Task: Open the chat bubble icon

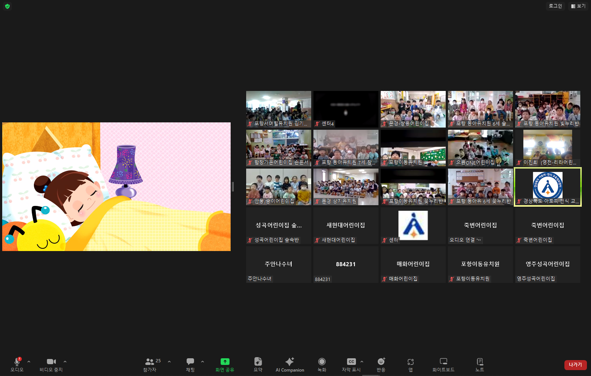Action: 190,362
